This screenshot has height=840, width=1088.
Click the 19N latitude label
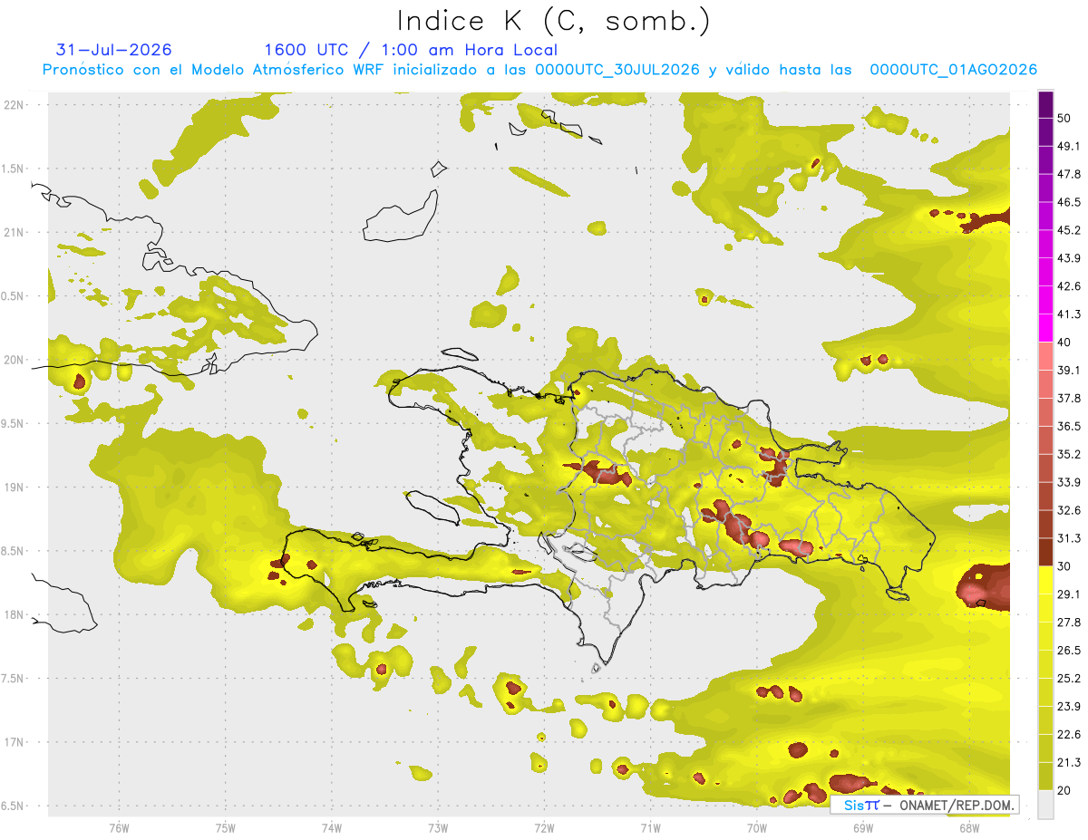pyautogui.click(x=15, y=487)
